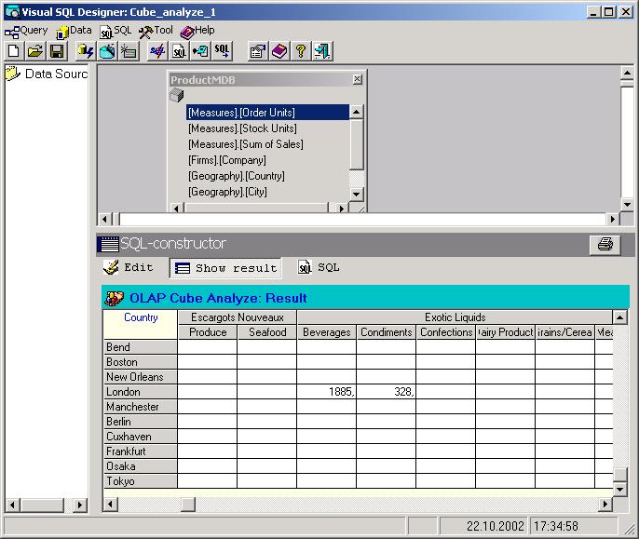Open the Tool menu
This screenshot has width=639, height=539.
click(x=156, y=31)
